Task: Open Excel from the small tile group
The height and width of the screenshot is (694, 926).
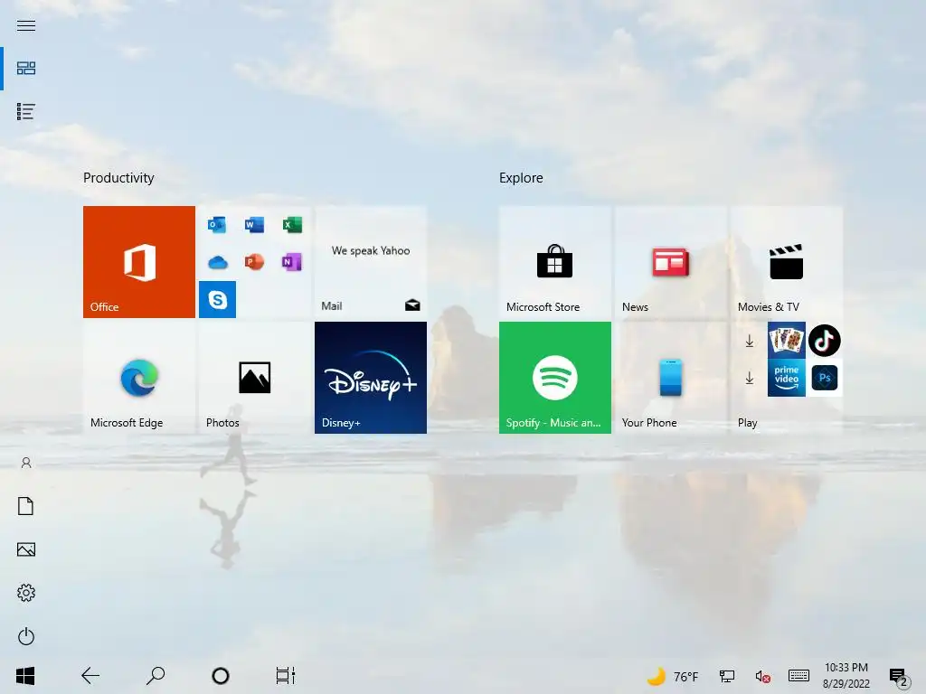Action: click(x=292, y=224)
